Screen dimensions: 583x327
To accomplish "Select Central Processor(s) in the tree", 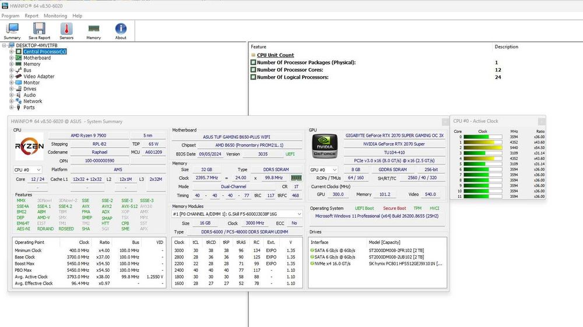I will [45, 52].
